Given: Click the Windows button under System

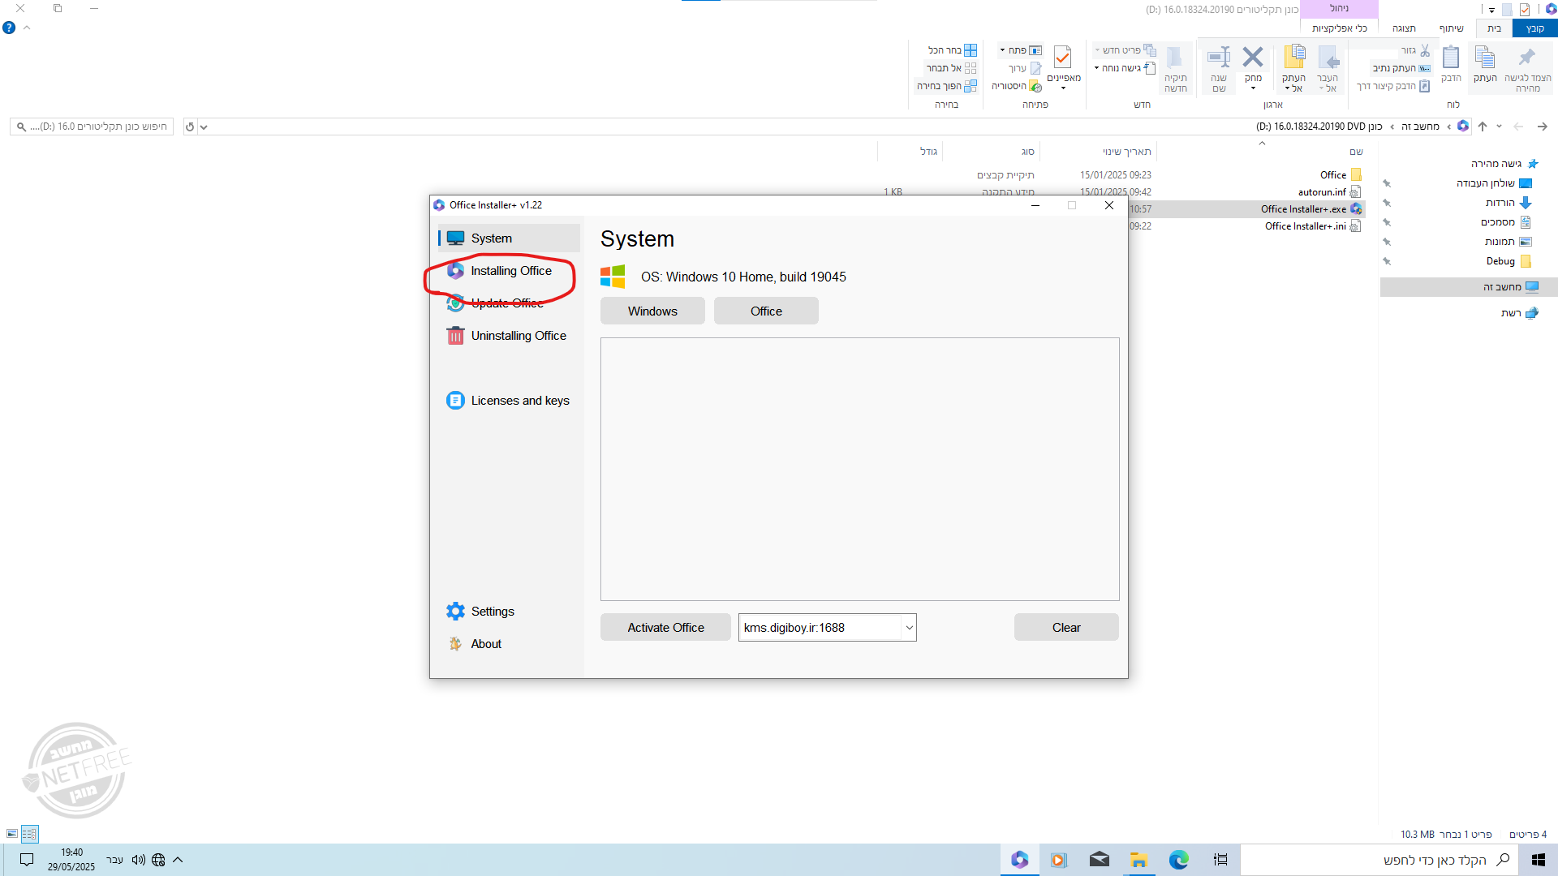Looking at the screenshot, I should (x=652, y=311).
